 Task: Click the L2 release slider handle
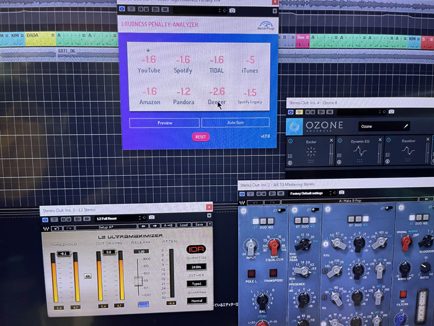(x=138, y=281)
